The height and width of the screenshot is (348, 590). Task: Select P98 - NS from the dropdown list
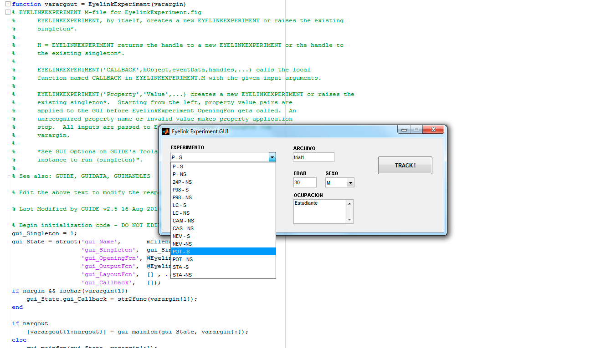tap(223, 197)
